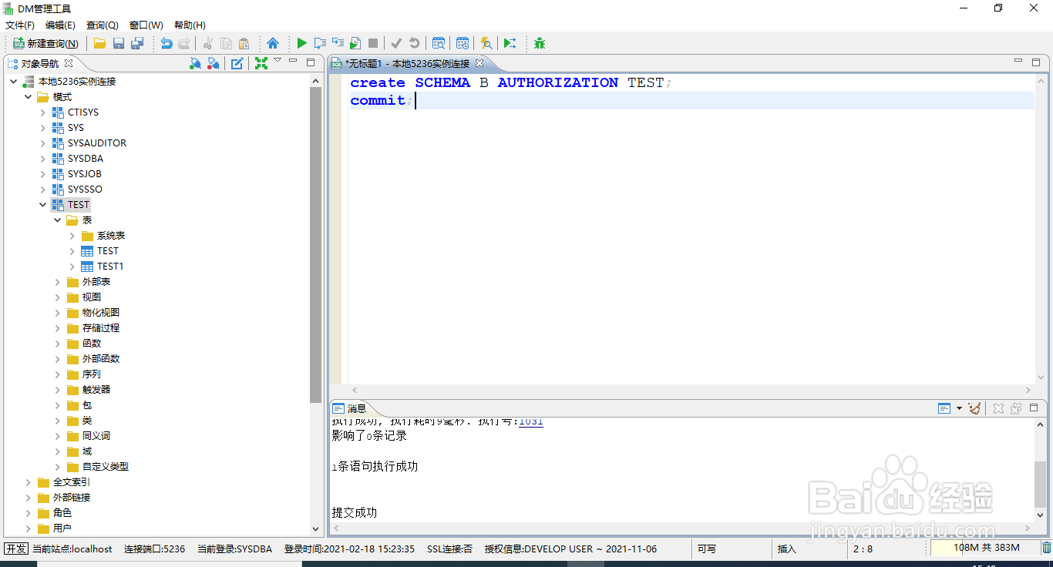Collapse the 模式 folder node
This screenshot has height=567, width=1053.
point(28,96)
